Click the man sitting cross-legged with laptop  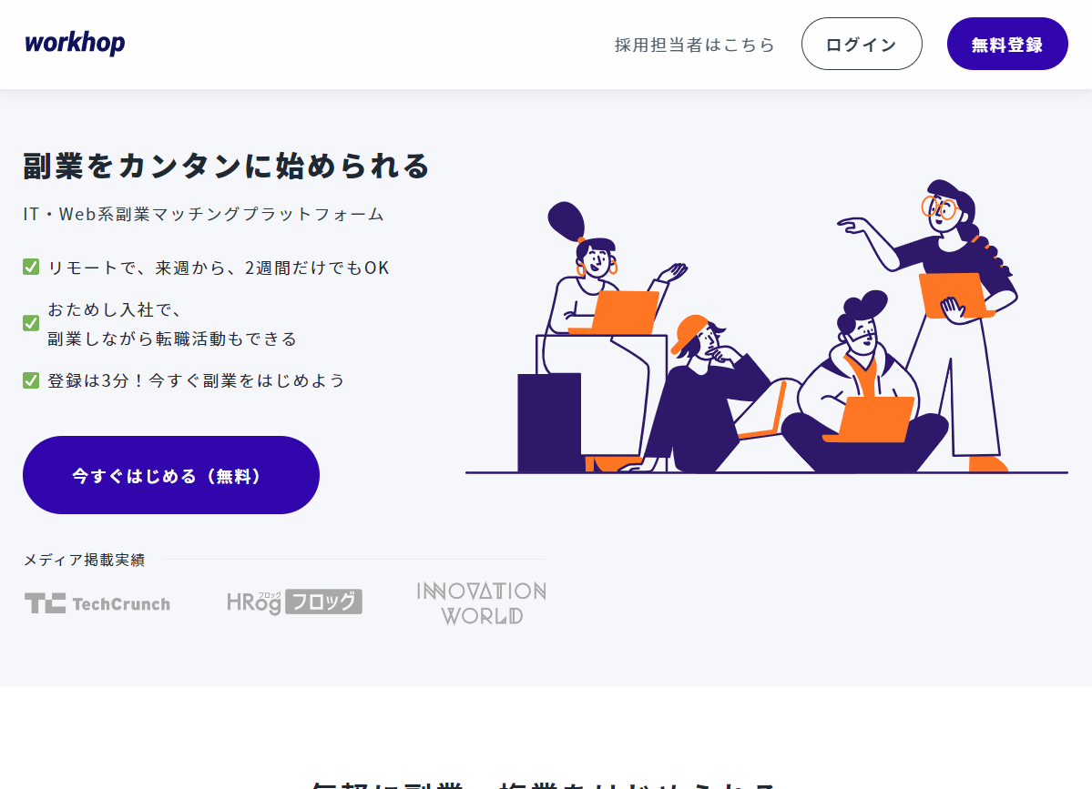(863, 383)
